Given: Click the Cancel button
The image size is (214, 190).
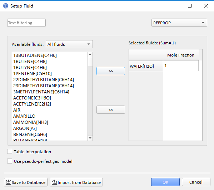Looking at the screenshot, I should 196,182.
